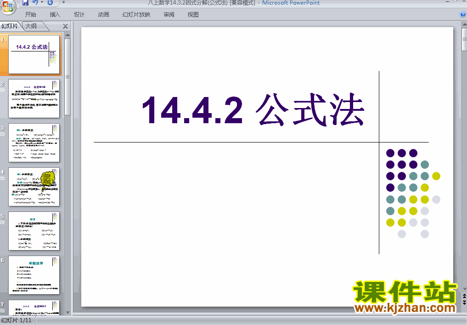Click the slide title 14.4.2 公式法

[x=253, y=109]
